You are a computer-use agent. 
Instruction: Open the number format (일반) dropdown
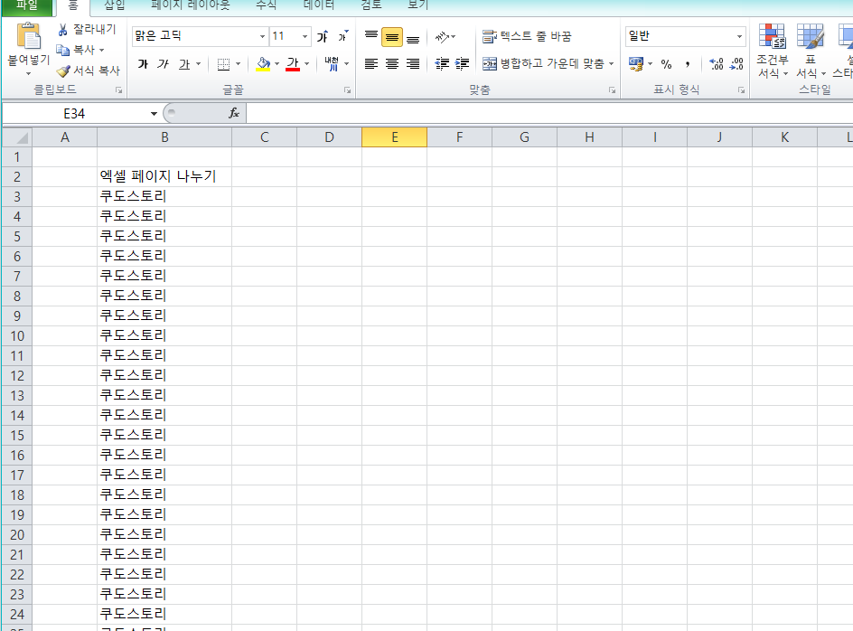pos(739,36)
